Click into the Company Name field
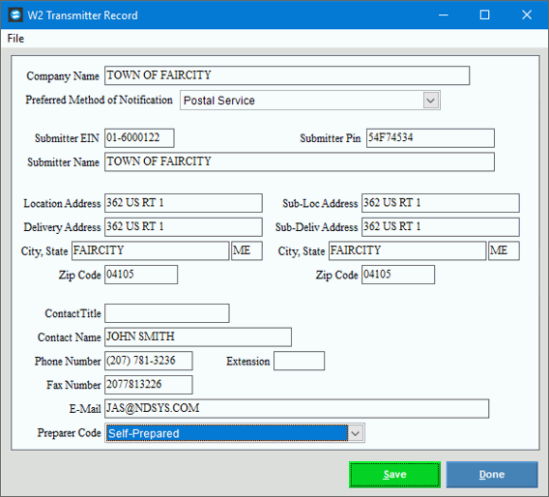Viewport: 549px width, 497px height. tap(287, 75)
